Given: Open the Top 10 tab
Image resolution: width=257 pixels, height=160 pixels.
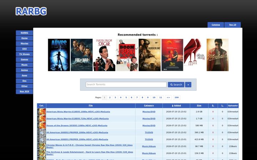Looking at the screenshot, I should (x=233, y=25).
